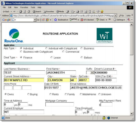Select Family residence option

[66, 94]
